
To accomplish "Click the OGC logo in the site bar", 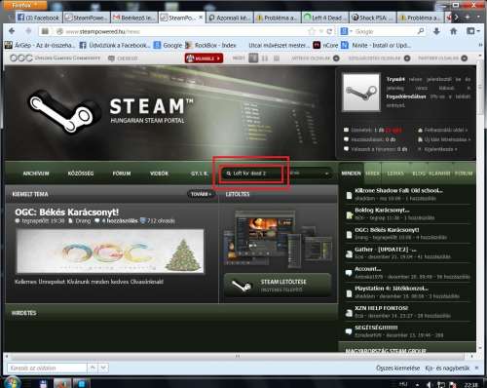I will click(x=21, y=58).
